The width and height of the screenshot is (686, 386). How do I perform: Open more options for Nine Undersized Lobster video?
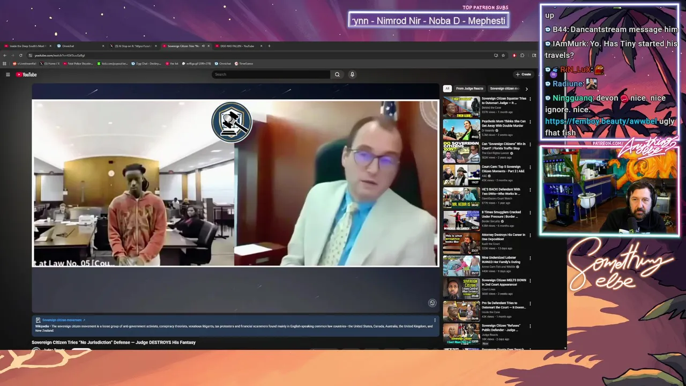pyautogui.click(x=530, y=258)
